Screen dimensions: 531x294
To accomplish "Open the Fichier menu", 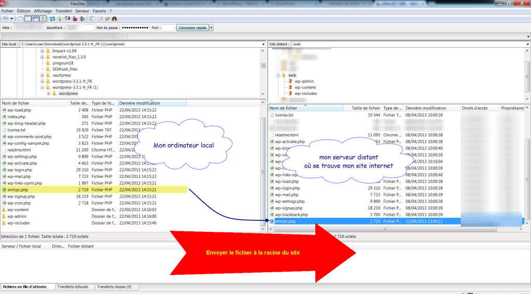I will click(x=7, y=11).
